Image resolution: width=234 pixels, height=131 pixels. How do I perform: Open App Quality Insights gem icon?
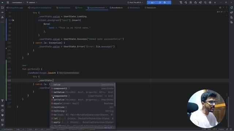click(3, 115)
